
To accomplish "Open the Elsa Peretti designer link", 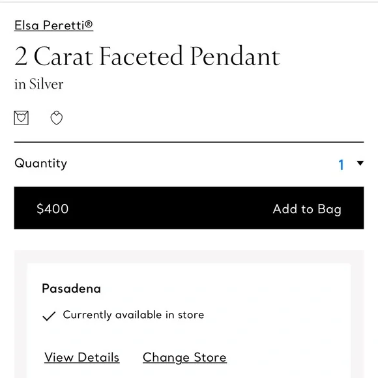I will click(53, 25).
